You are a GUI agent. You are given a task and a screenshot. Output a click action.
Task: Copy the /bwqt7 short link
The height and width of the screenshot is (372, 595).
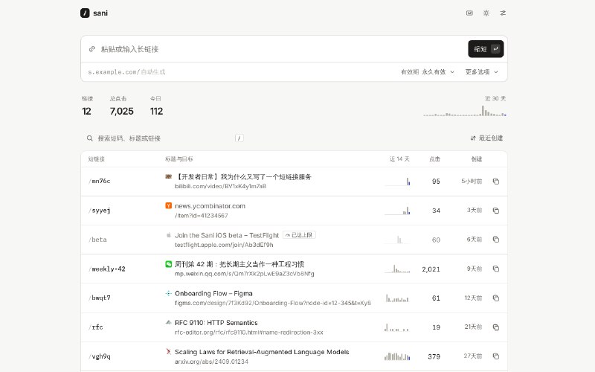(496, 298)
